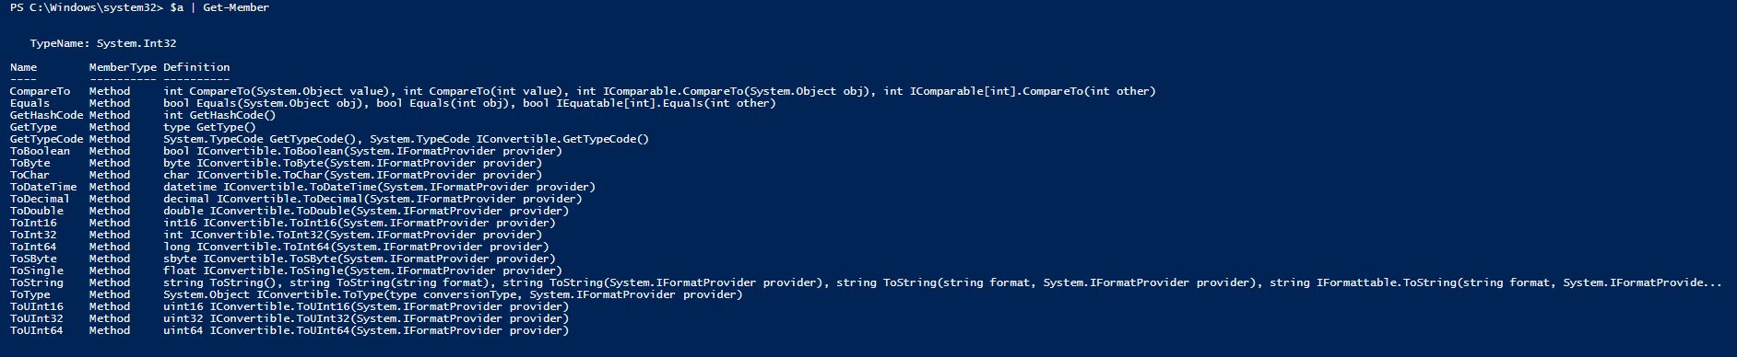The width and height of the screenshot is (1737, 357).
Task: Select the TypeName System.Int32 line
Action: tap(103, 43)
